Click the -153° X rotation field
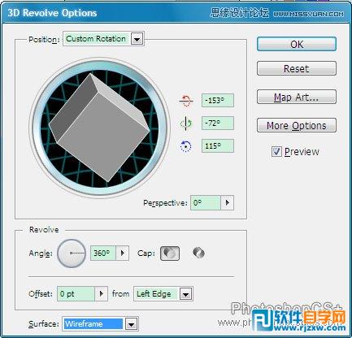 click(218, 101)
